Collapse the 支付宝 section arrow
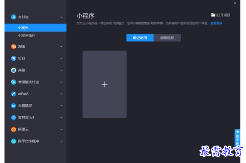 tap(61, 17)
